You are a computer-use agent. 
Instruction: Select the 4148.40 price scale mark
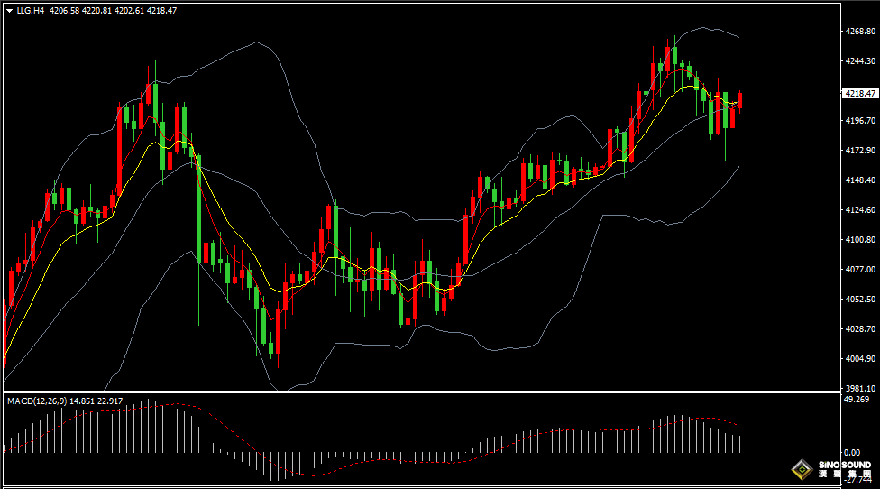pos(859,180)
